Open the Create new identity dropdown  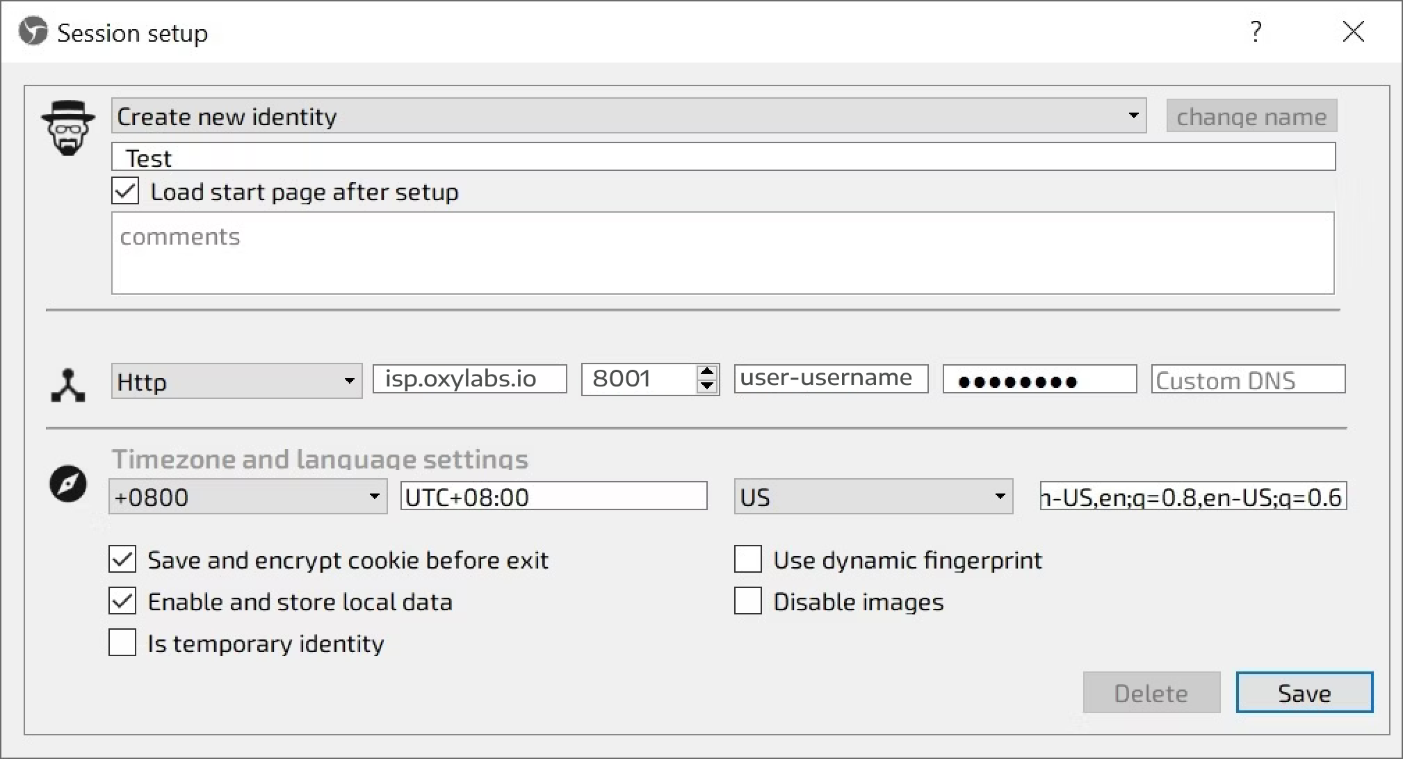[628, 116]
